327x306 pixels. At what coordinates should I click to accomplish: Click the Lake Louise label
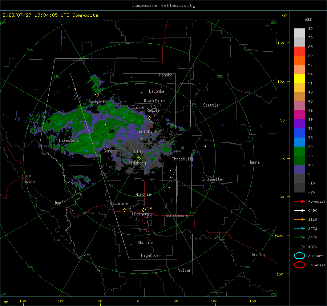[x=28, y=179]
